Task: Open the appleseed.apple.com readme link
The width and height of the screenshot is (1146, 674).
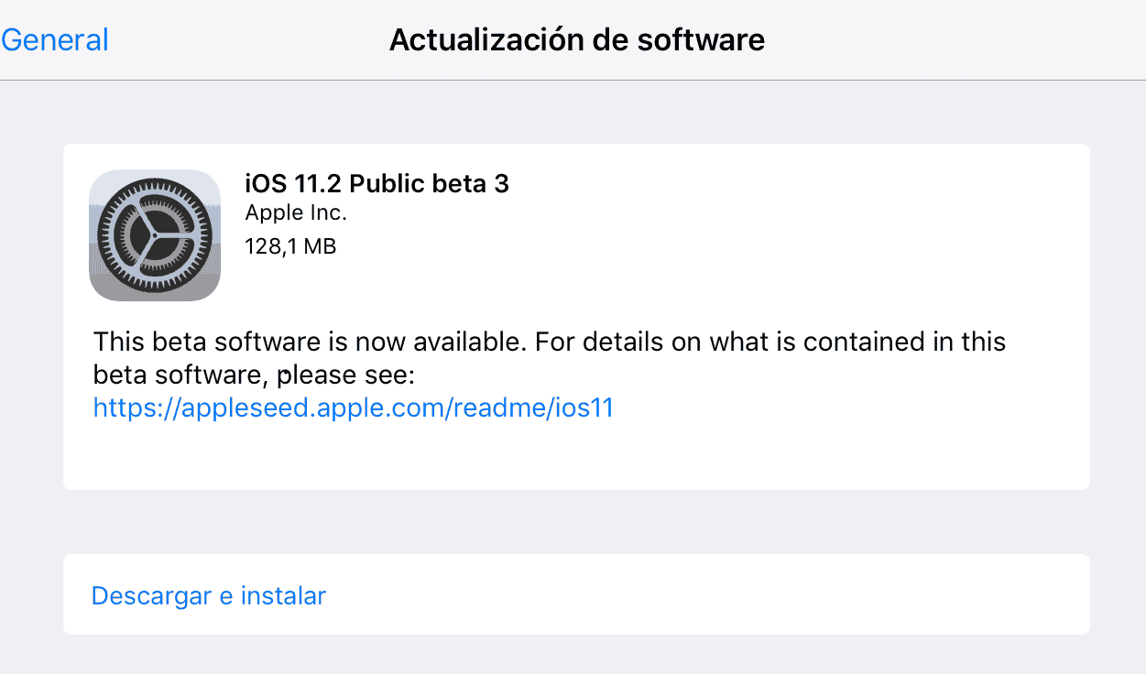Action: (355, 408)
